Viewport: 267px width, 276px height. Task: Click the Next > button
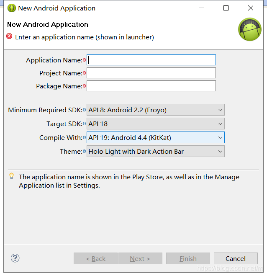[x=140, y=258]
